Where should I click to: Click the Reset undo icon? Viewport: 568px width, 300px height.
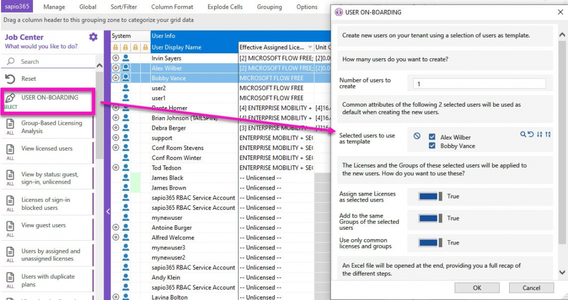click(x=10, y=79)
